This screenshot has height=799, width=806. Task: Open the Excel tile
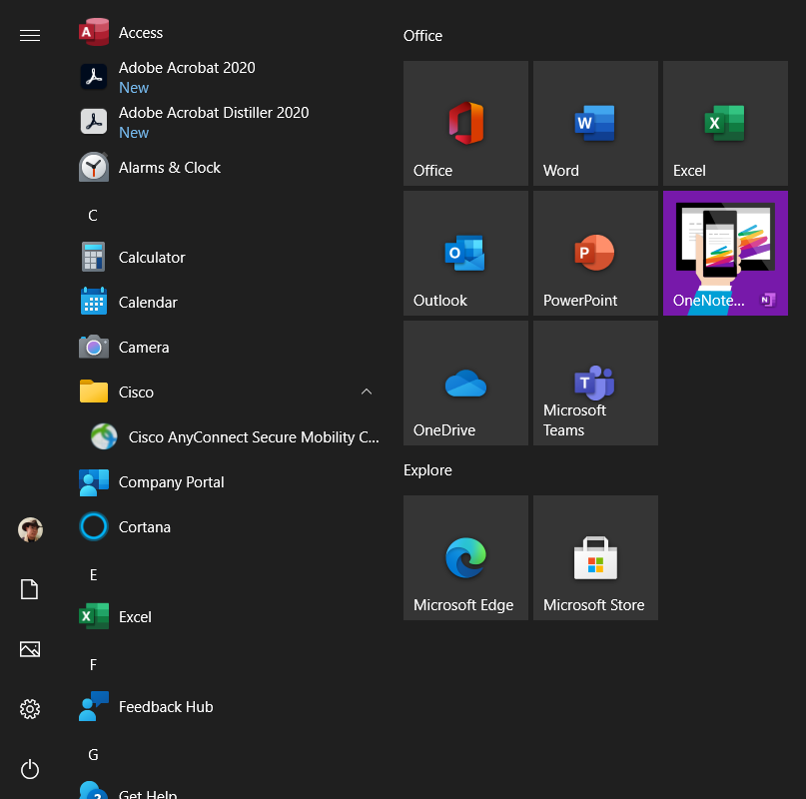coord(725,124)
